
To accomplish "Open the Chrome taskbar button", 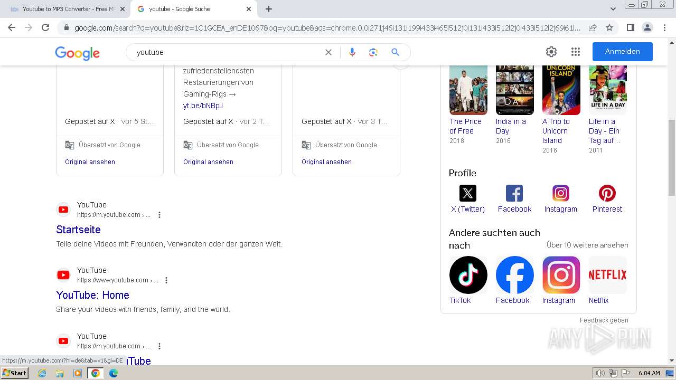I will click(95, 373).
